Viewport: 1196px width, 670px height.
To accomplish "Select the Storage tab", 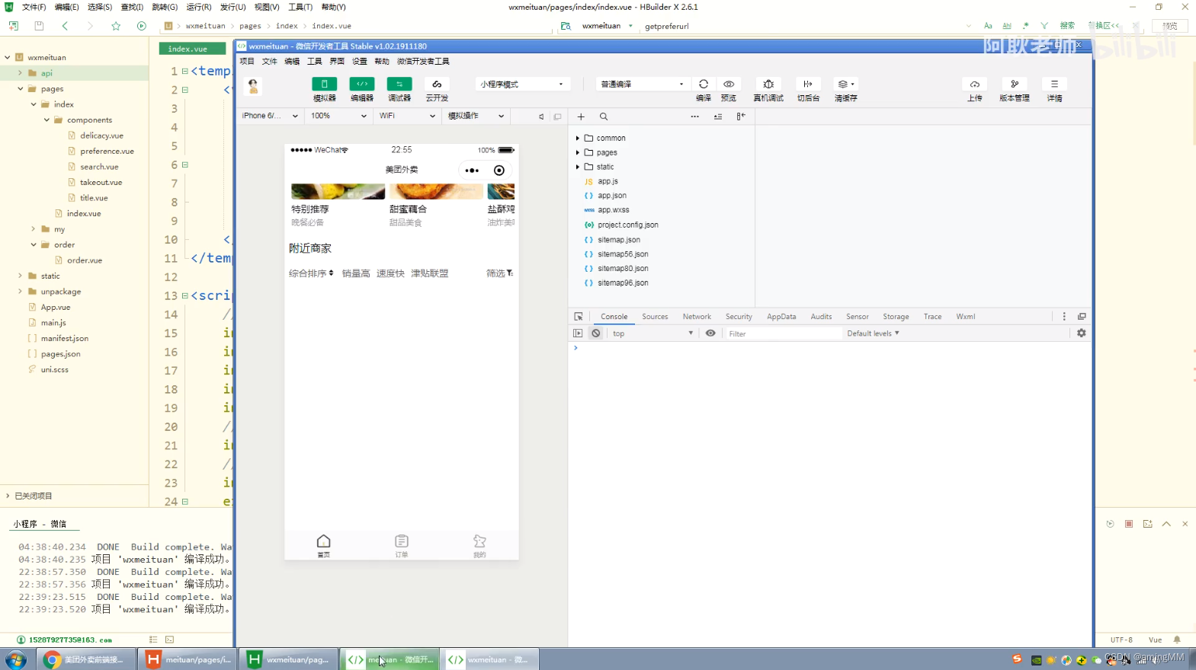I will pyautogui.click(x=896, y=317).
